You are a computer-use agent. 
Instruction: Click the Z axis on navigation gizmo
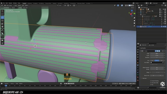click(132, 11)
